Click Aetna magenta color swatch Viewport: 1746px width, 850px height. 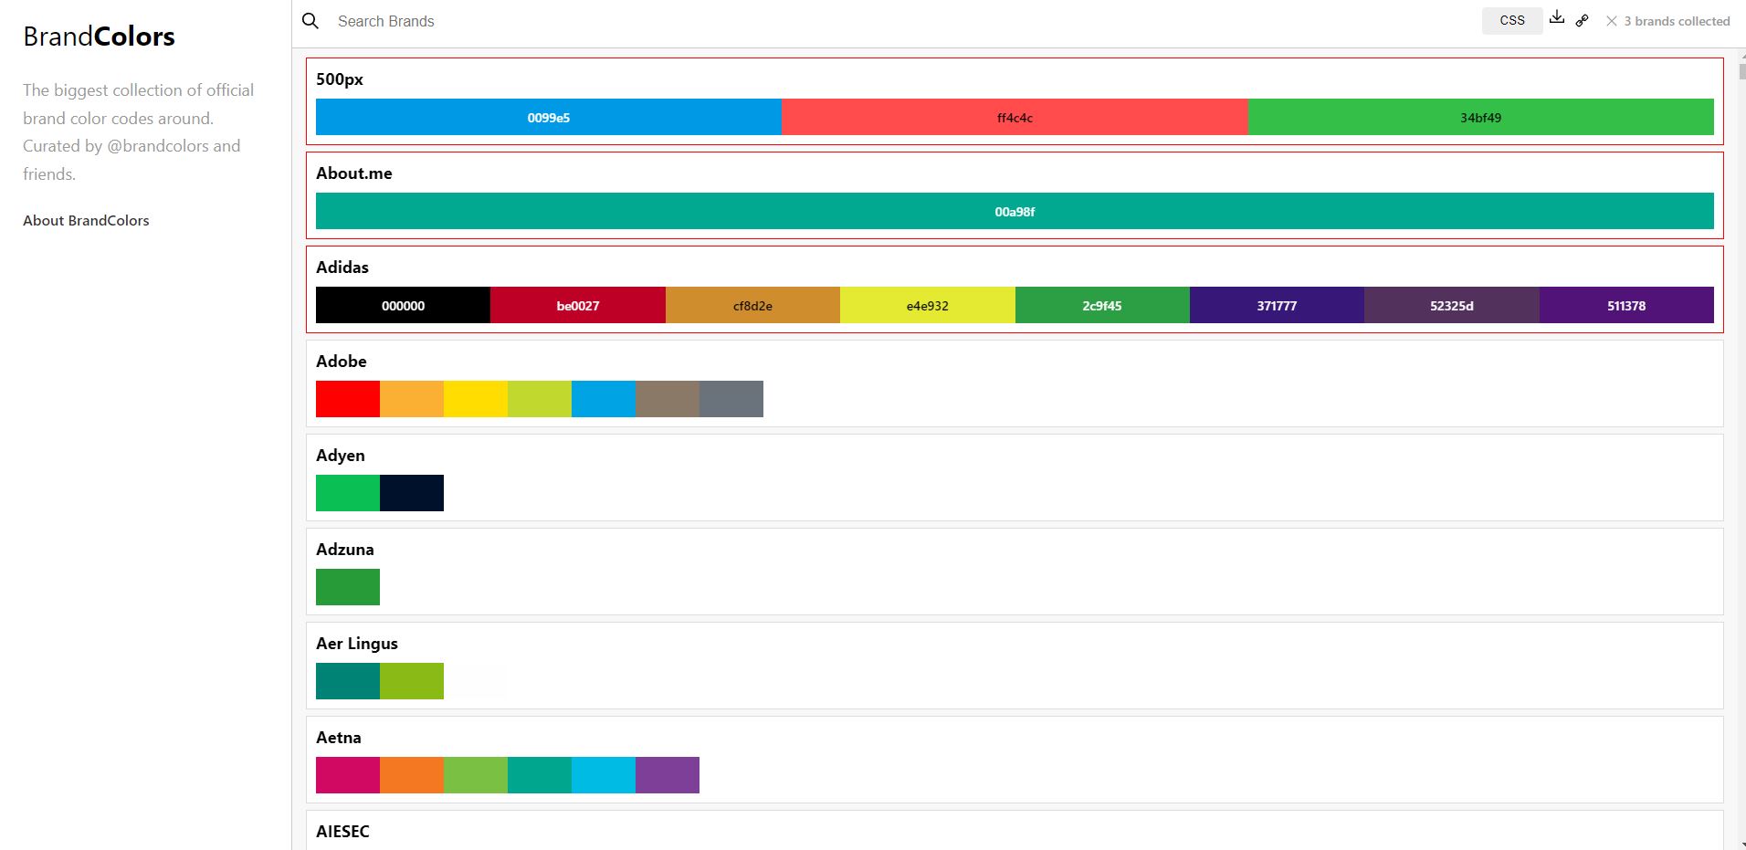[x=348, y=775]
